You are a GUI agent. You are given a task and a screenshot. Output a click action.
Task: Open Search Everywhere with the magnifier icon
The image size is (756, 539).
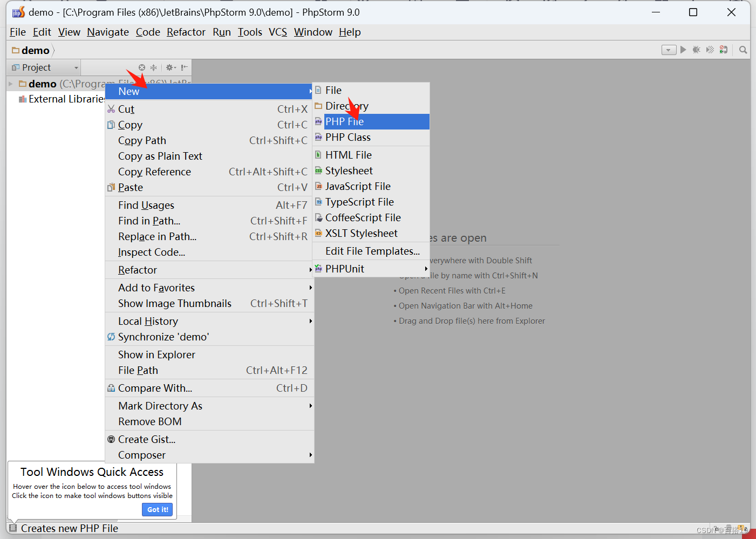point(743,50)
